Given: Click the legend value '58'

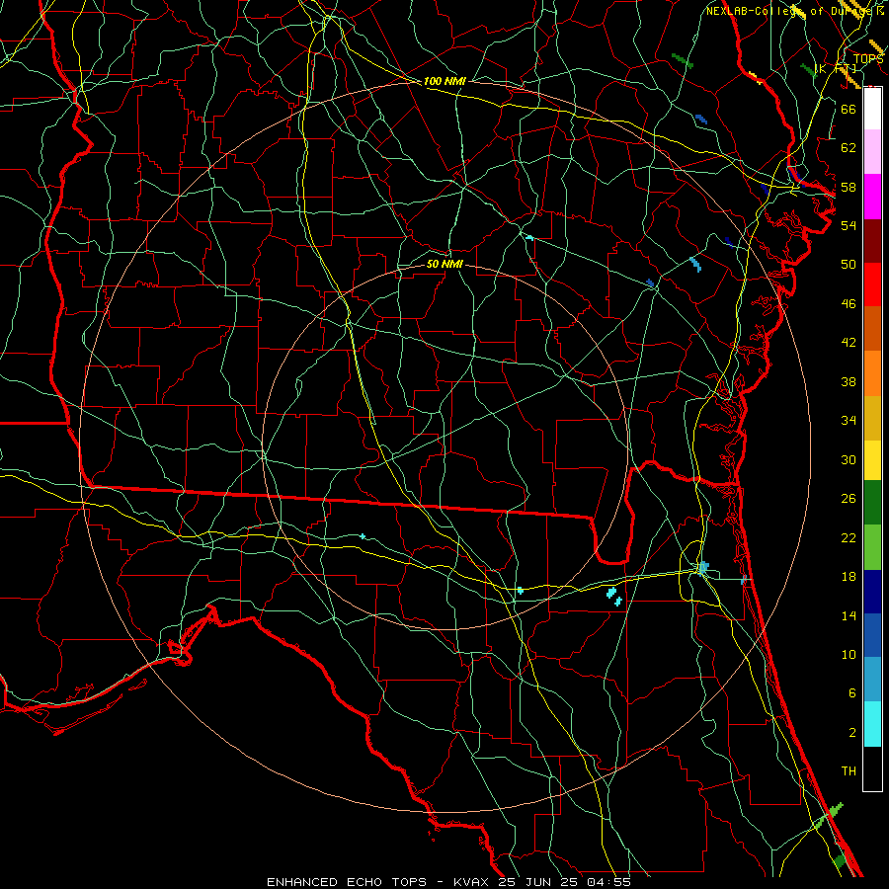Looking at the screenshot, I should pos(849,187).
